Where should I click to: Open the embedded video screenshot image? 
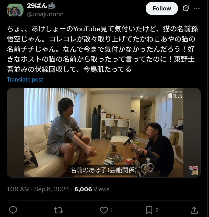tap(104, 133)
